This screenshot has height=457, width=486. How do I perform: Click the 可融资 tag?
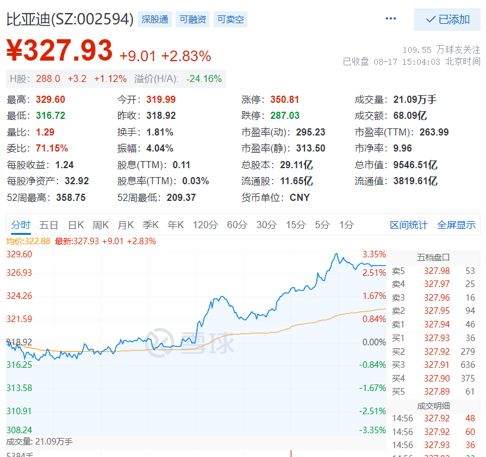(192, 20)
